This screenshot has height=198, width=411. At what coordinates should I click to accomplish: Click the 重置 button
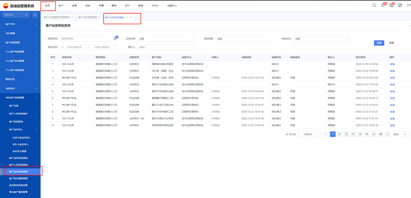click(x=391, y=43)
